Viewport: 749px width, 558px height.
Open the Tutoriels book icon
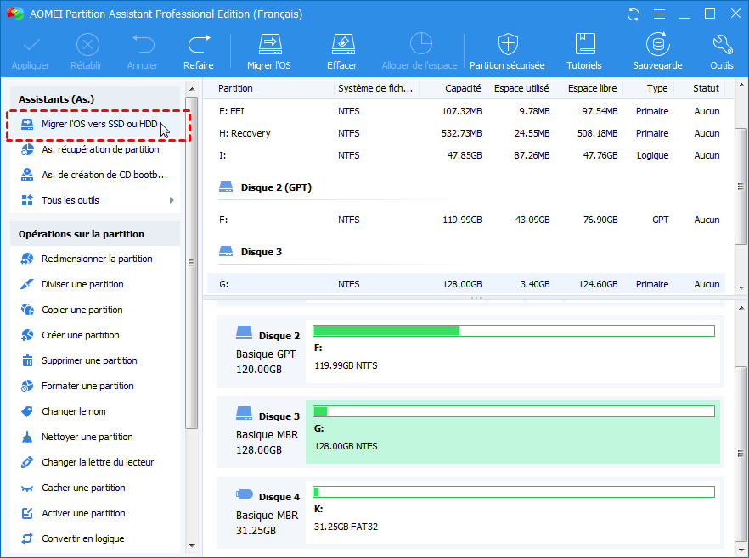584,44
